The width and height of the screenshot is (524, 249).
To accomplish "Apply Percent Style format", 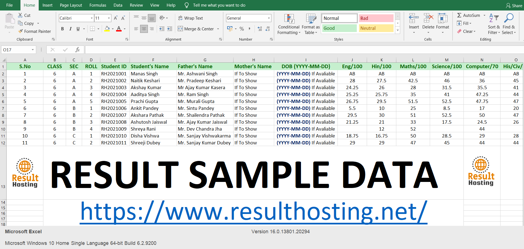I will (x=242, y=29).
